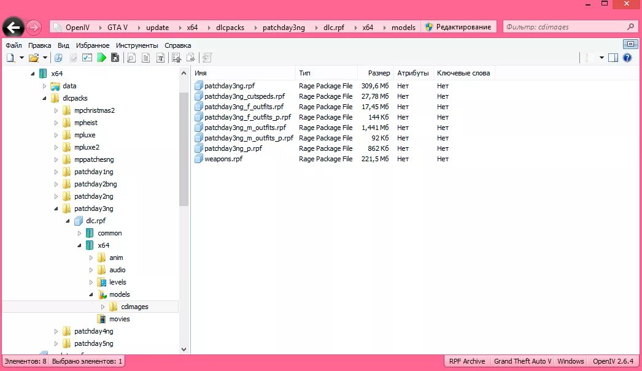Screen dimensions: 642x371
Task: Expand the mpheist folder node
Action: coord(56,123)
